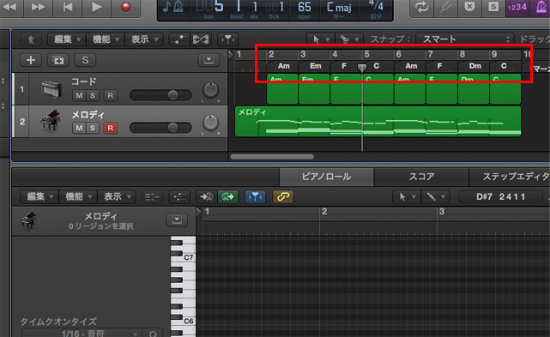
Task: Toggle the automation button in tracks toolbar
Action: click(178, 39)
